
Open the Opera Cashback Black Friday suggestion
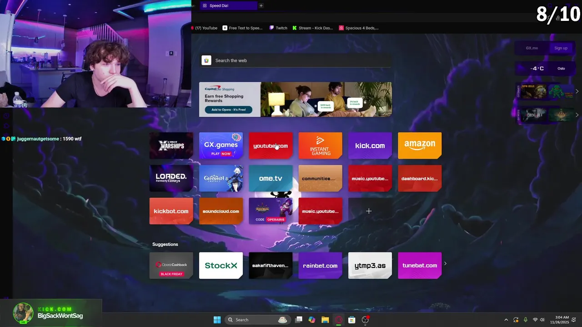pyautogui.click(x=171, y=266)
